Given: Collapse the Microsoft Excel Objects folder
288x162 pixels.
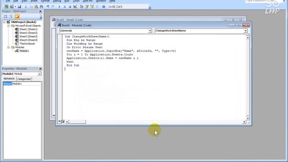Looking at the screenshot, I should click(x=9, y=26).
